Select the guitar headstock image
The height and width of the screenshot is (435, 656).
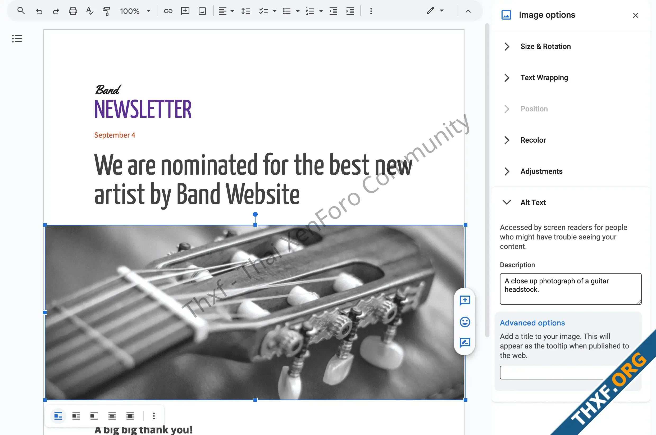(254, 312)
